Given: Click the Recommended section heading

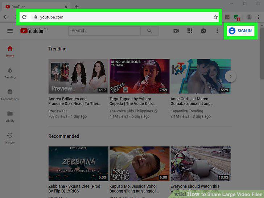Looking at the screenshot, I should pos(64,136).
